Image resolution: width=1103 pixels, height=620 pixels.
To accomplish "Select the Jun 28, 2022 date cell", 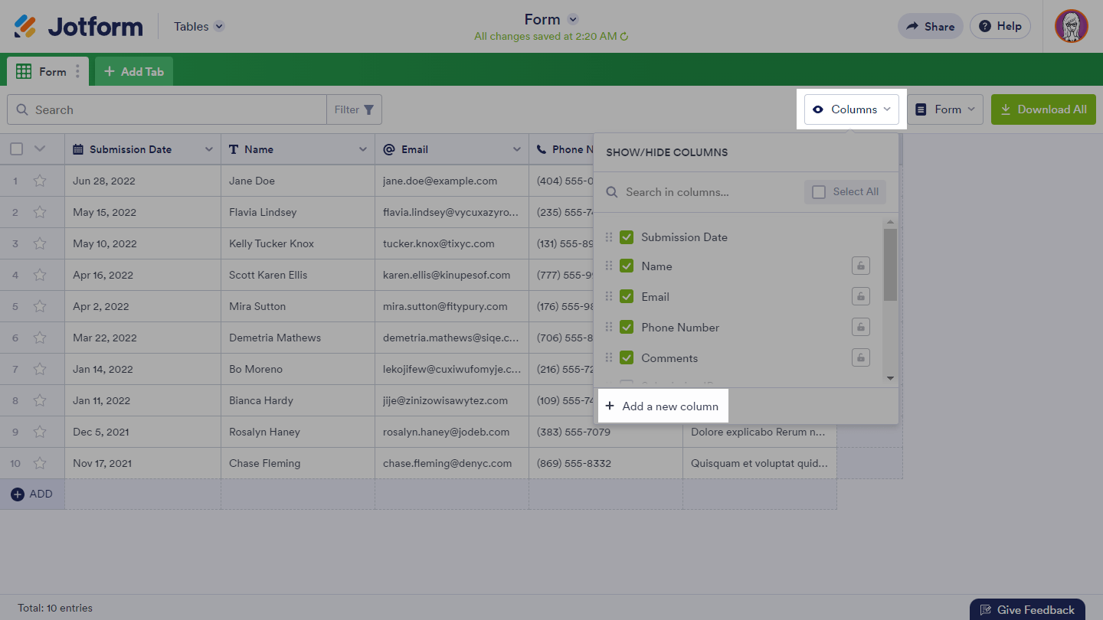I will tap(143, 181).
